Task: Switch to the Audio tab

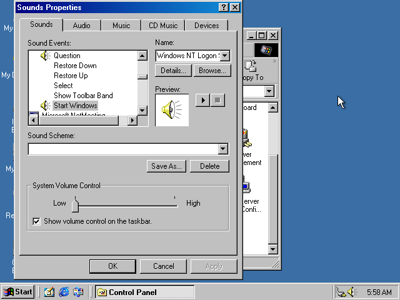Action: 81,26
